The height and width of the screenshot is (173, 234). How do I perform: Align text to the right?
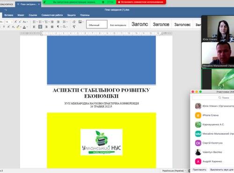click(46, 27)
